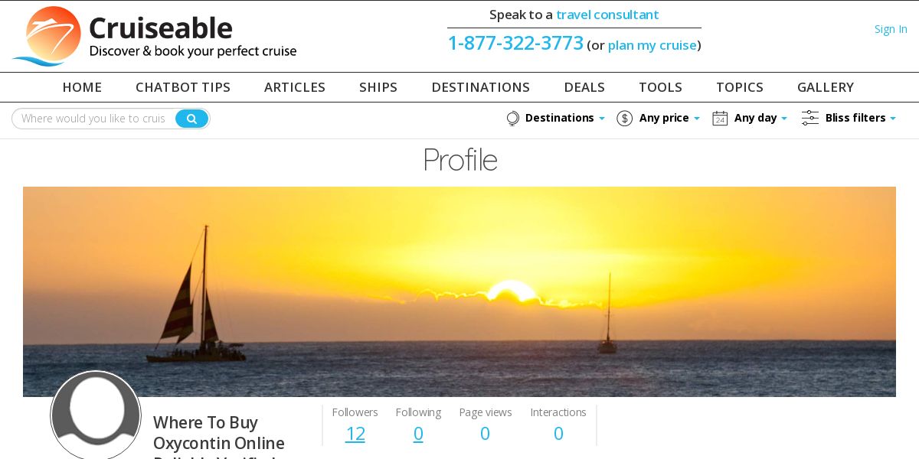
Task: Click the dollar sign price icon
Action: (624, 119)
